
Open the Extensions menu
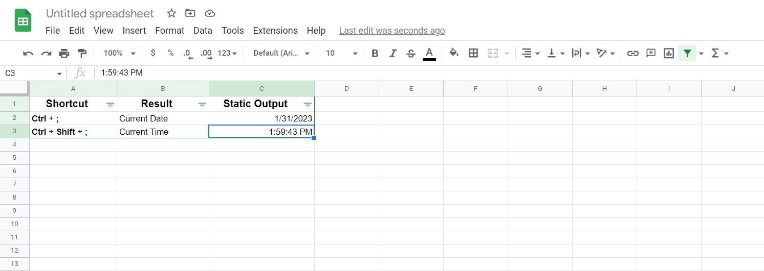tap(275, 31)
